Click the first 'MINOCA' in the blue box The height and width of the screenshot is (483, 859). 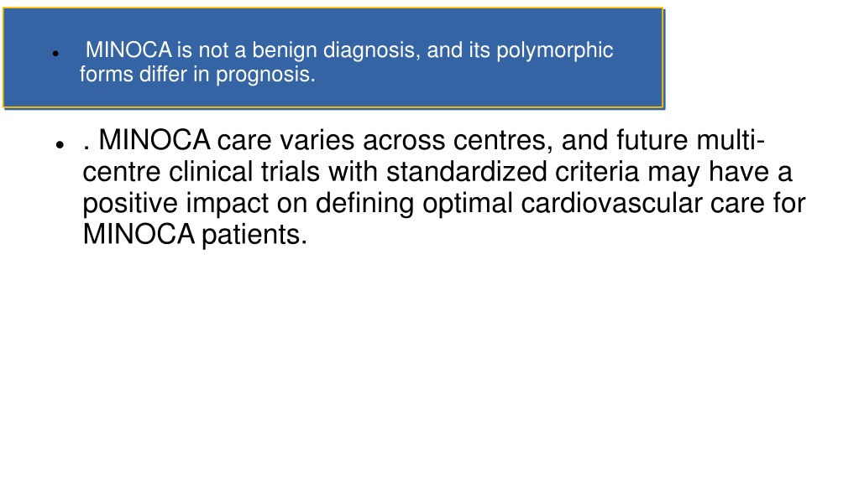(x=128, y=50)
